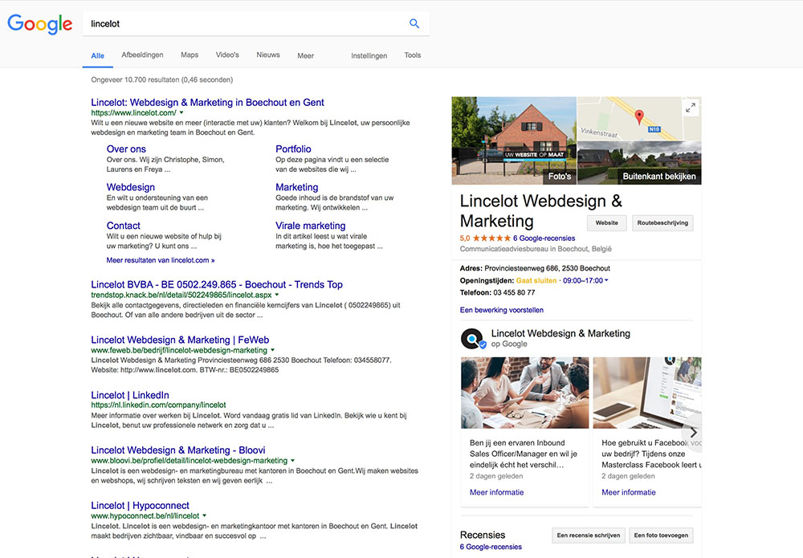Viewport: 803px width, 558px height.
Task: Select the Alle search tab
Action: (97, 56)
